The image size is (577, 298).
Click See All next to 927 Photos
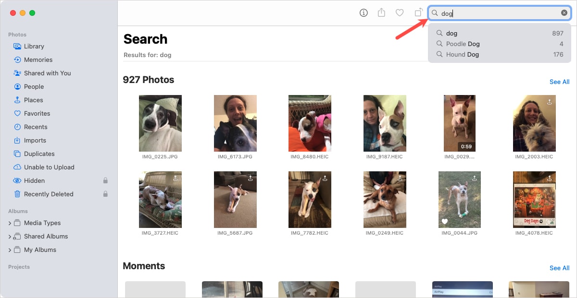click(x=559, y=82)
